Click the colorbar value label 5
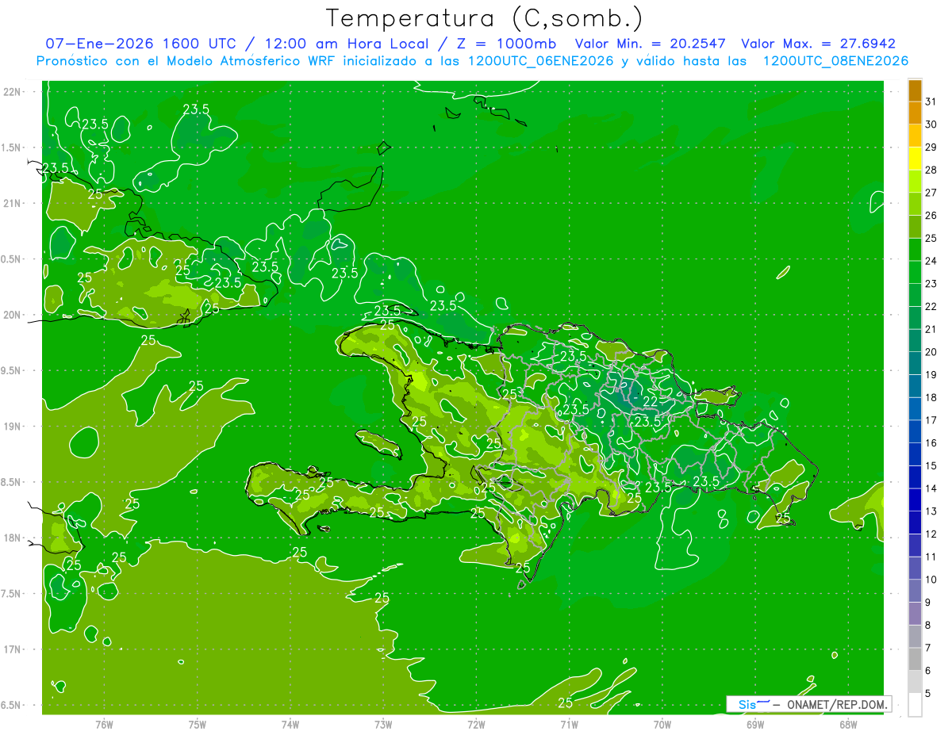 (x=928, y=694)
